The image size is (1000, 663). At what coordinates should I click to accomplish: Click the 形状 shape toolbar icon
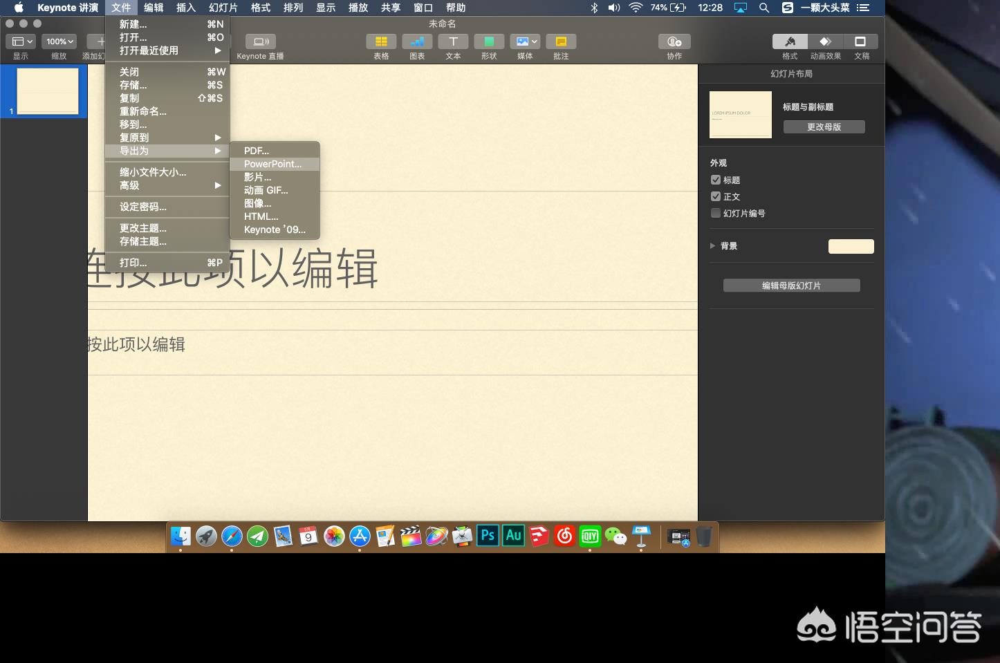pos(489,41)
